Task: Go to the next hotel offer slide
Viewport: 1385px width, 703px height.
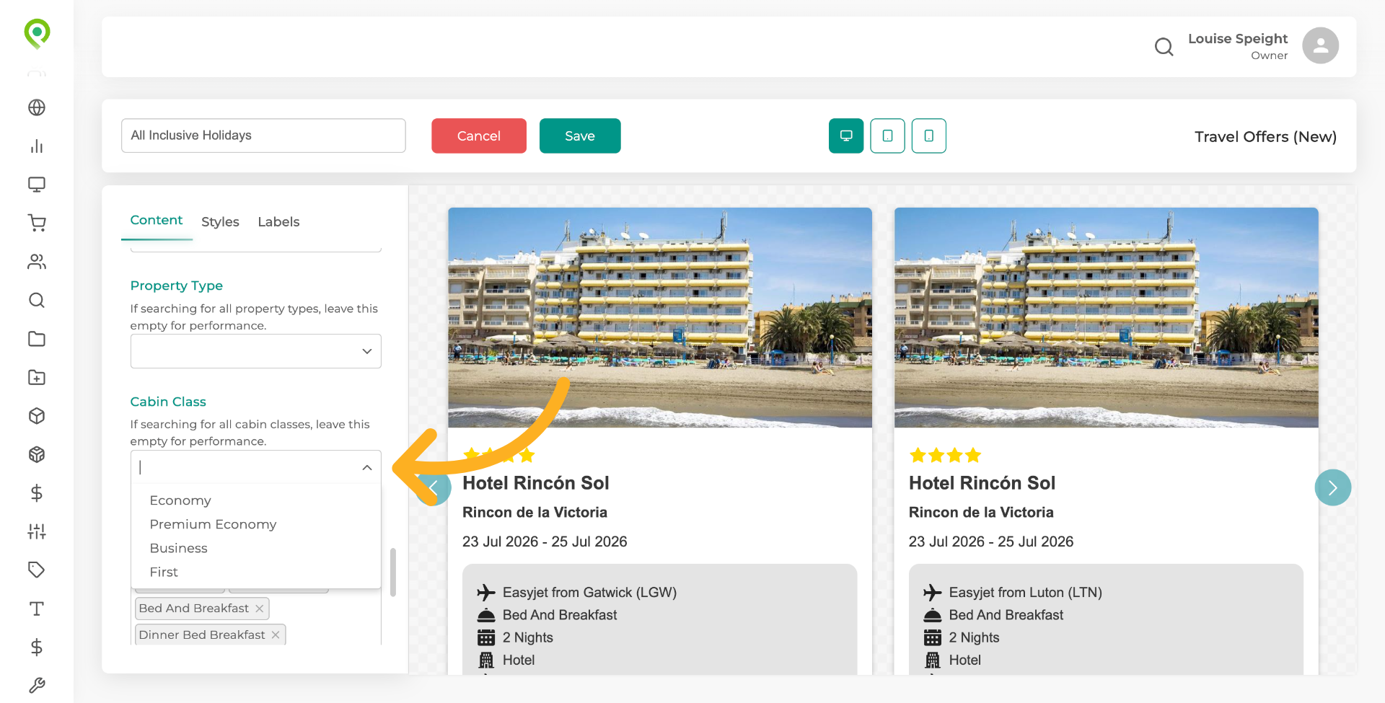Action: point(1332,487)
